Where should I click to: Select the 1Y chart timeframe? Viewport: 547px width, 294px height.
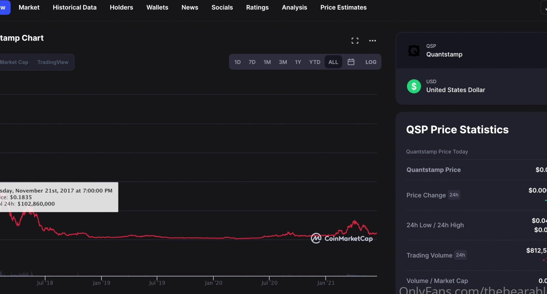[x=298, y=62]
